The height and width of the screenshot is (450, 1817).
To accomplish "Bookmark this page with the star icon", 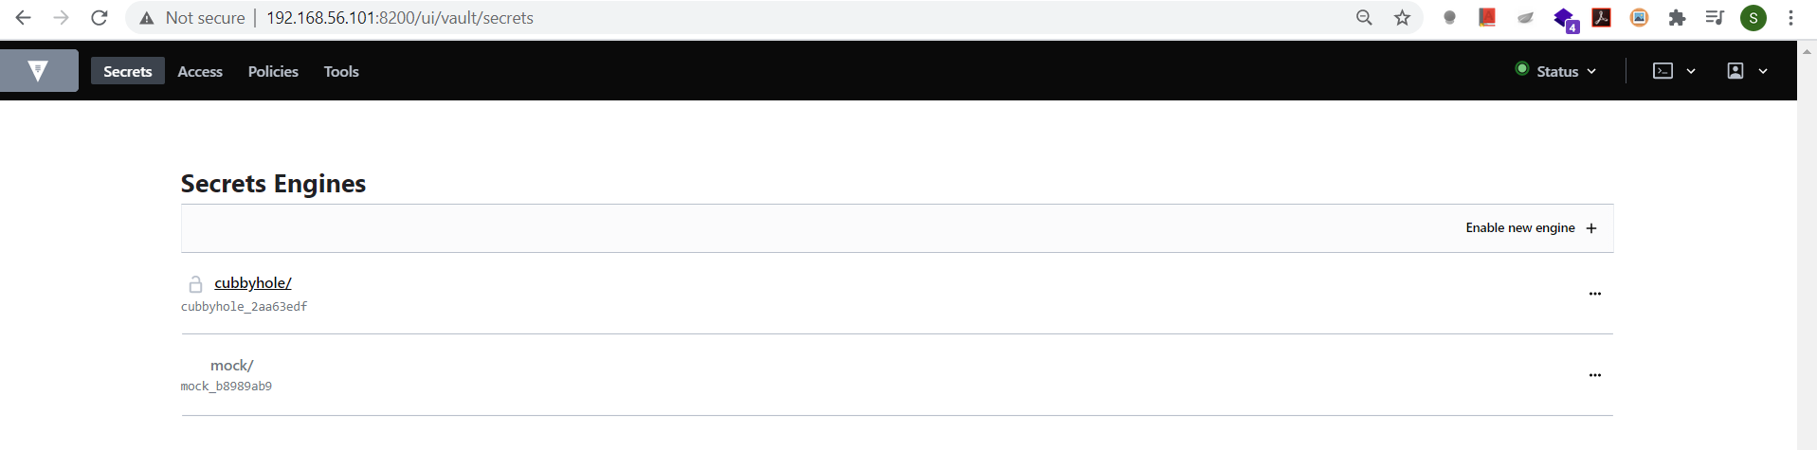I will pos(1403,18).
